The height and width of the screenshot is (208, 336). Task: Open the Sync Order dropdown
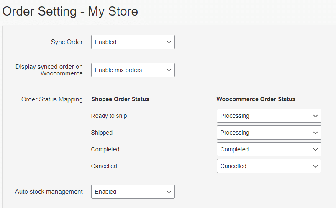[133, 42]
